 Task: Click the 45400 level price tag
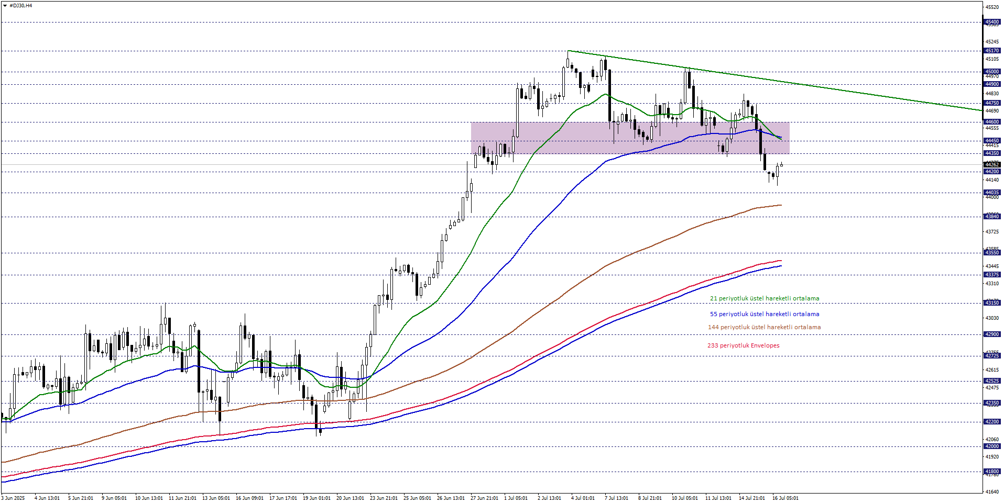pos(991,22)
